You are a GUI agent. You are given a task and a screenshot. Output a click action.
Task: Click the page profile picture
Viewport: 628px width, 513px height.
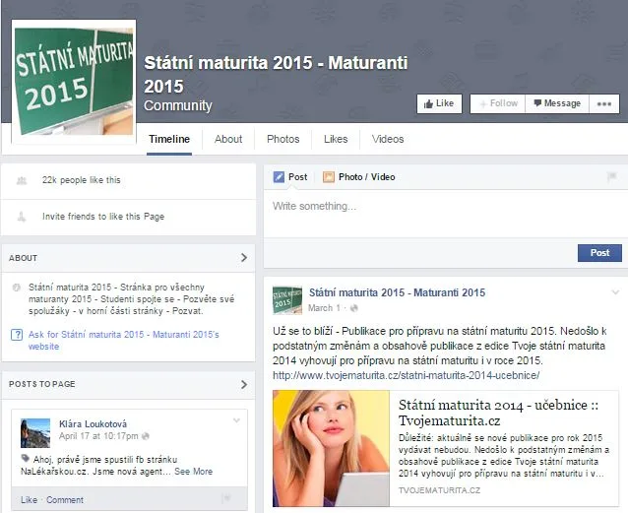pos(74,82)
